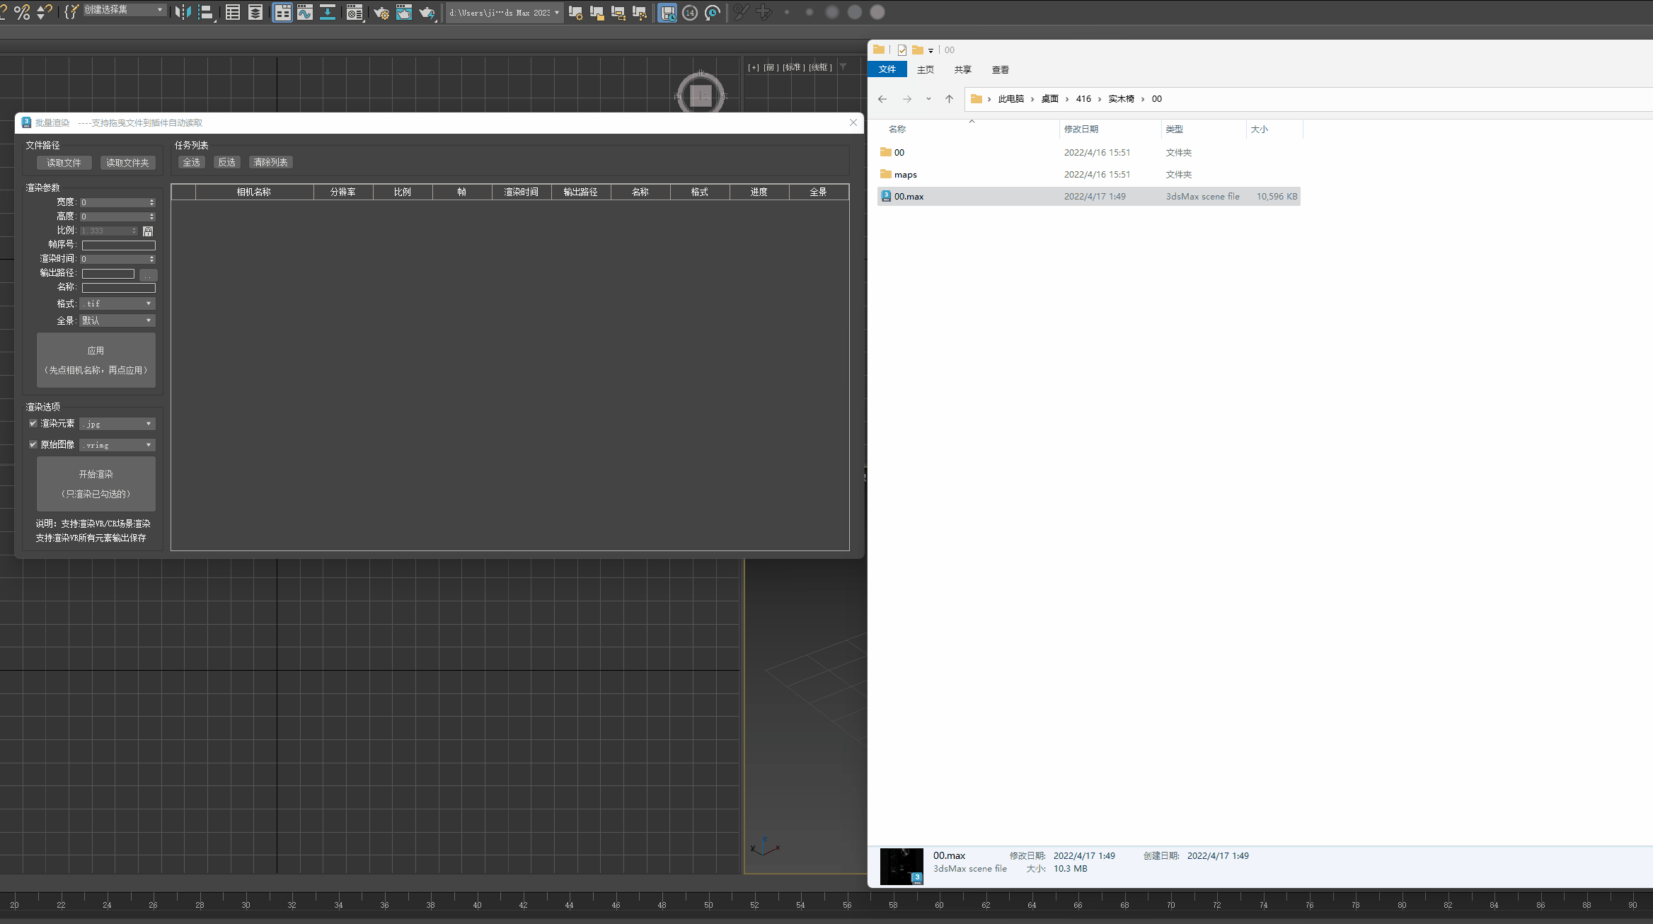
Task: Click the autosave disk icon
Action: (x=667, y=12)
